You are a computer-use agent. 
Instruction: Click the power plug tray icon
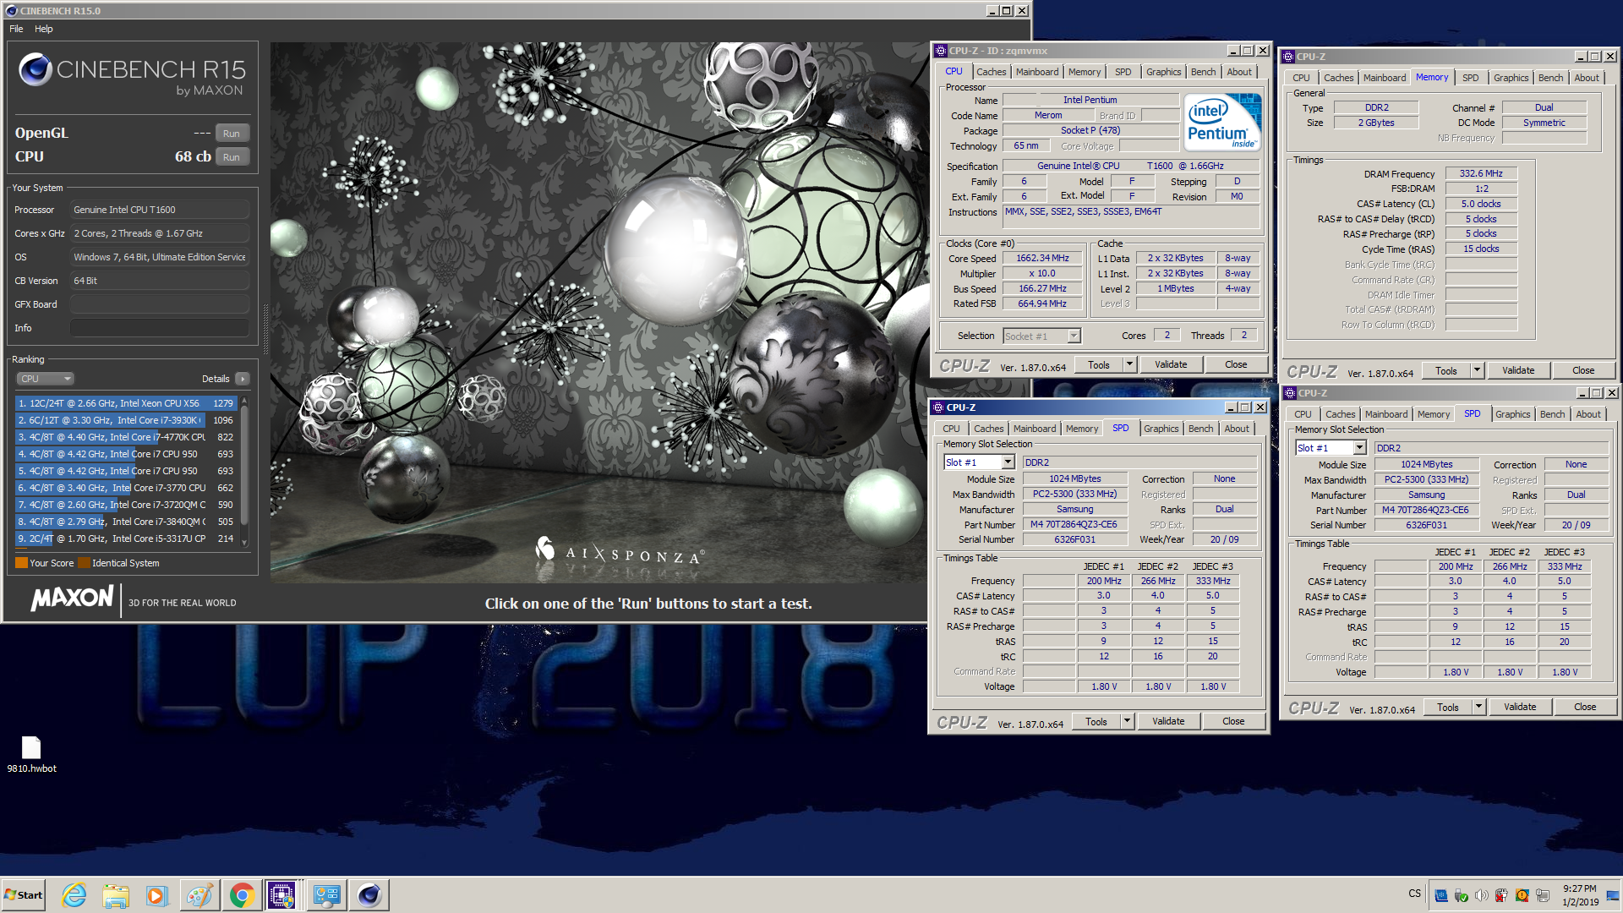click(x=1502, y=895)
